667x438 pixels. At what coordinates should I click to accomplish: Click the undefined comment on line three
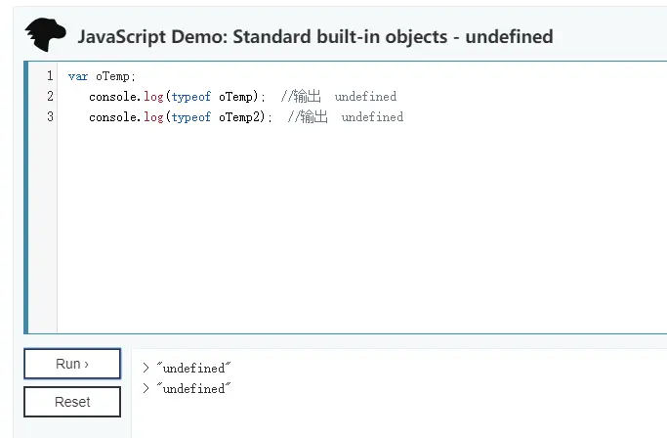click(x=372, y=116)
